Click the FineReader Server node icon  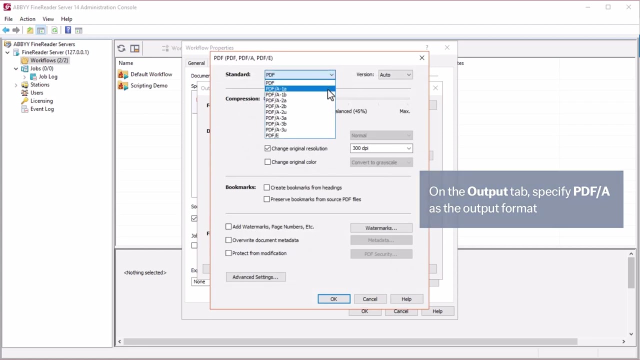point(16,52)
